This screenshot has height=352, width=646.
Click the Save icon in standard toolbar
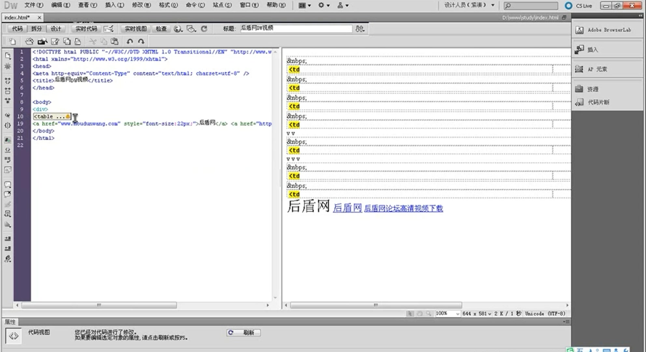(x=55, y=41)
